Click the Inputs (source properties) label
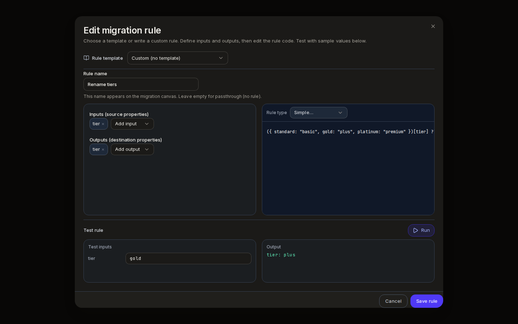518x324 pixels. tap(119, 114)
